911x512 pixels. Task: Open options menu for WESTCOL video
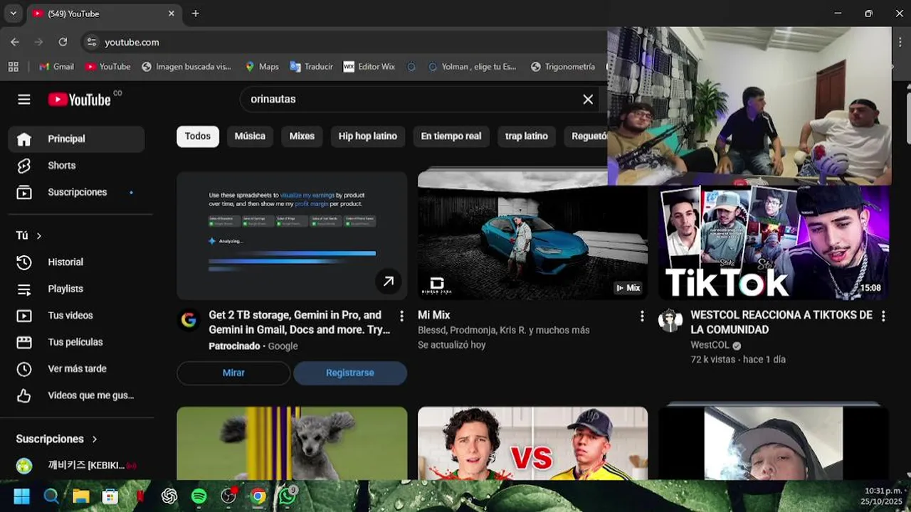(883, 316)
